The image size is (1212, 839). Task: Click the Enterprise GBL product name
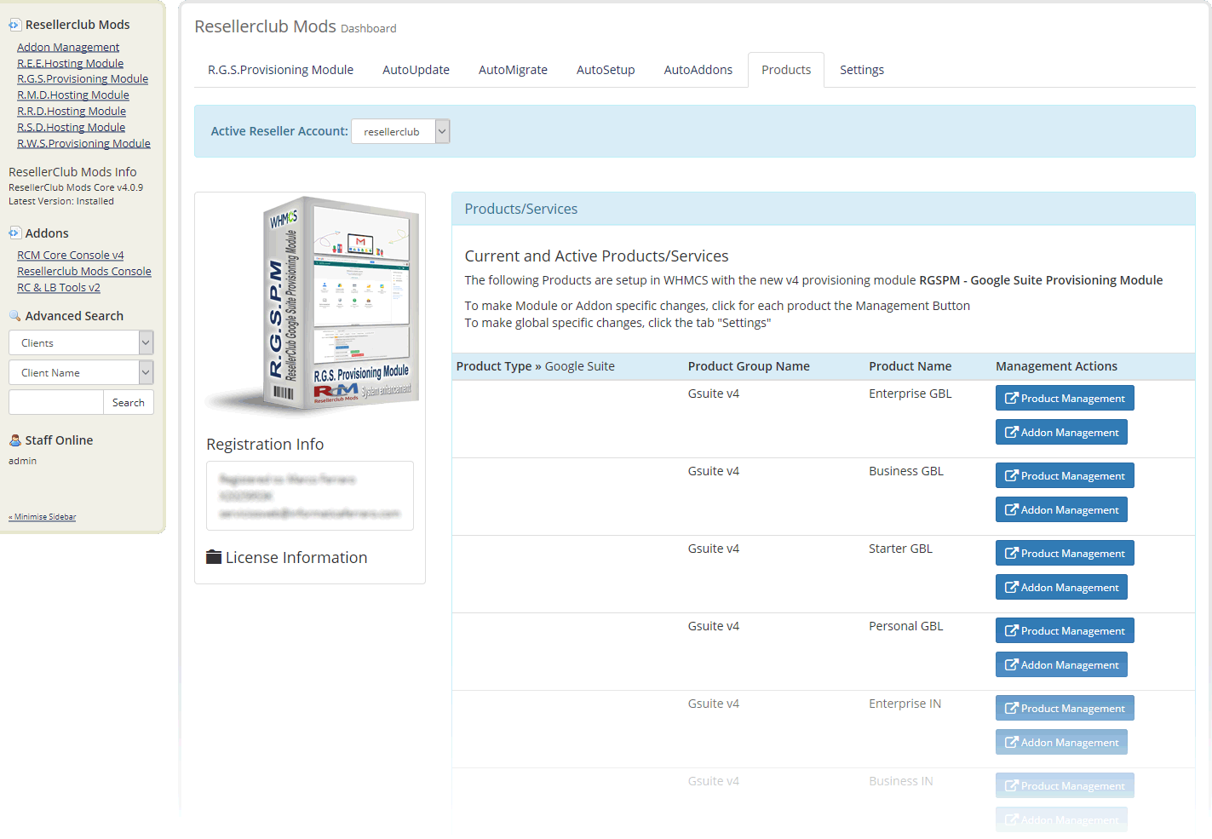910,394
